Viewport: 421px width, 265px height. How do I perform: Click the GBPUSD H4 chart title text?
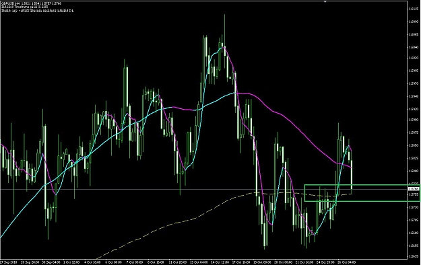coord(31,3)
